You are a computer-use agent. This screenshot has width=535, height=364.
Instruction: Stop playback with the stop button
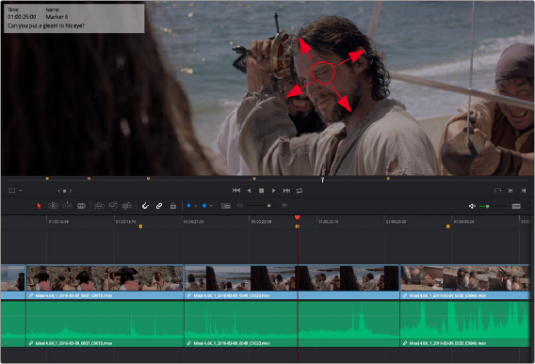[261, 191]
